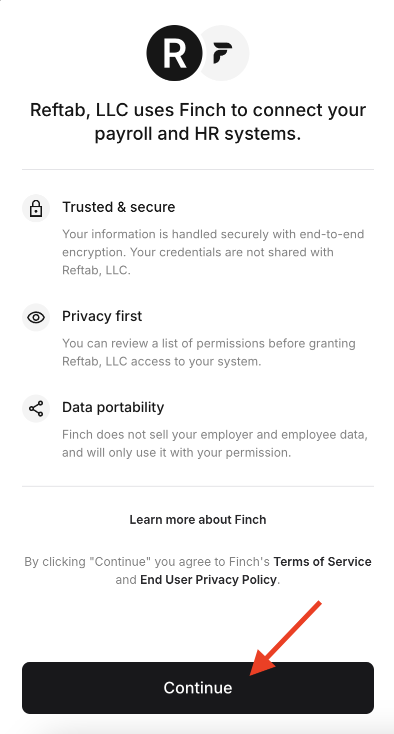Click the share icon beside Data portability
394x734 pixels.
[36, 409]
